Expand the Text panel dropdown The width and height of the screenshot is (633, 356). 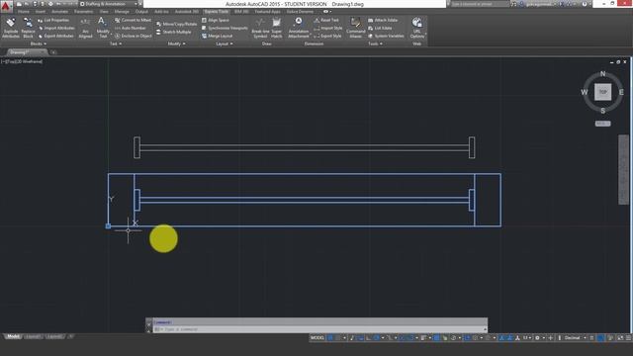pos(116,44)
